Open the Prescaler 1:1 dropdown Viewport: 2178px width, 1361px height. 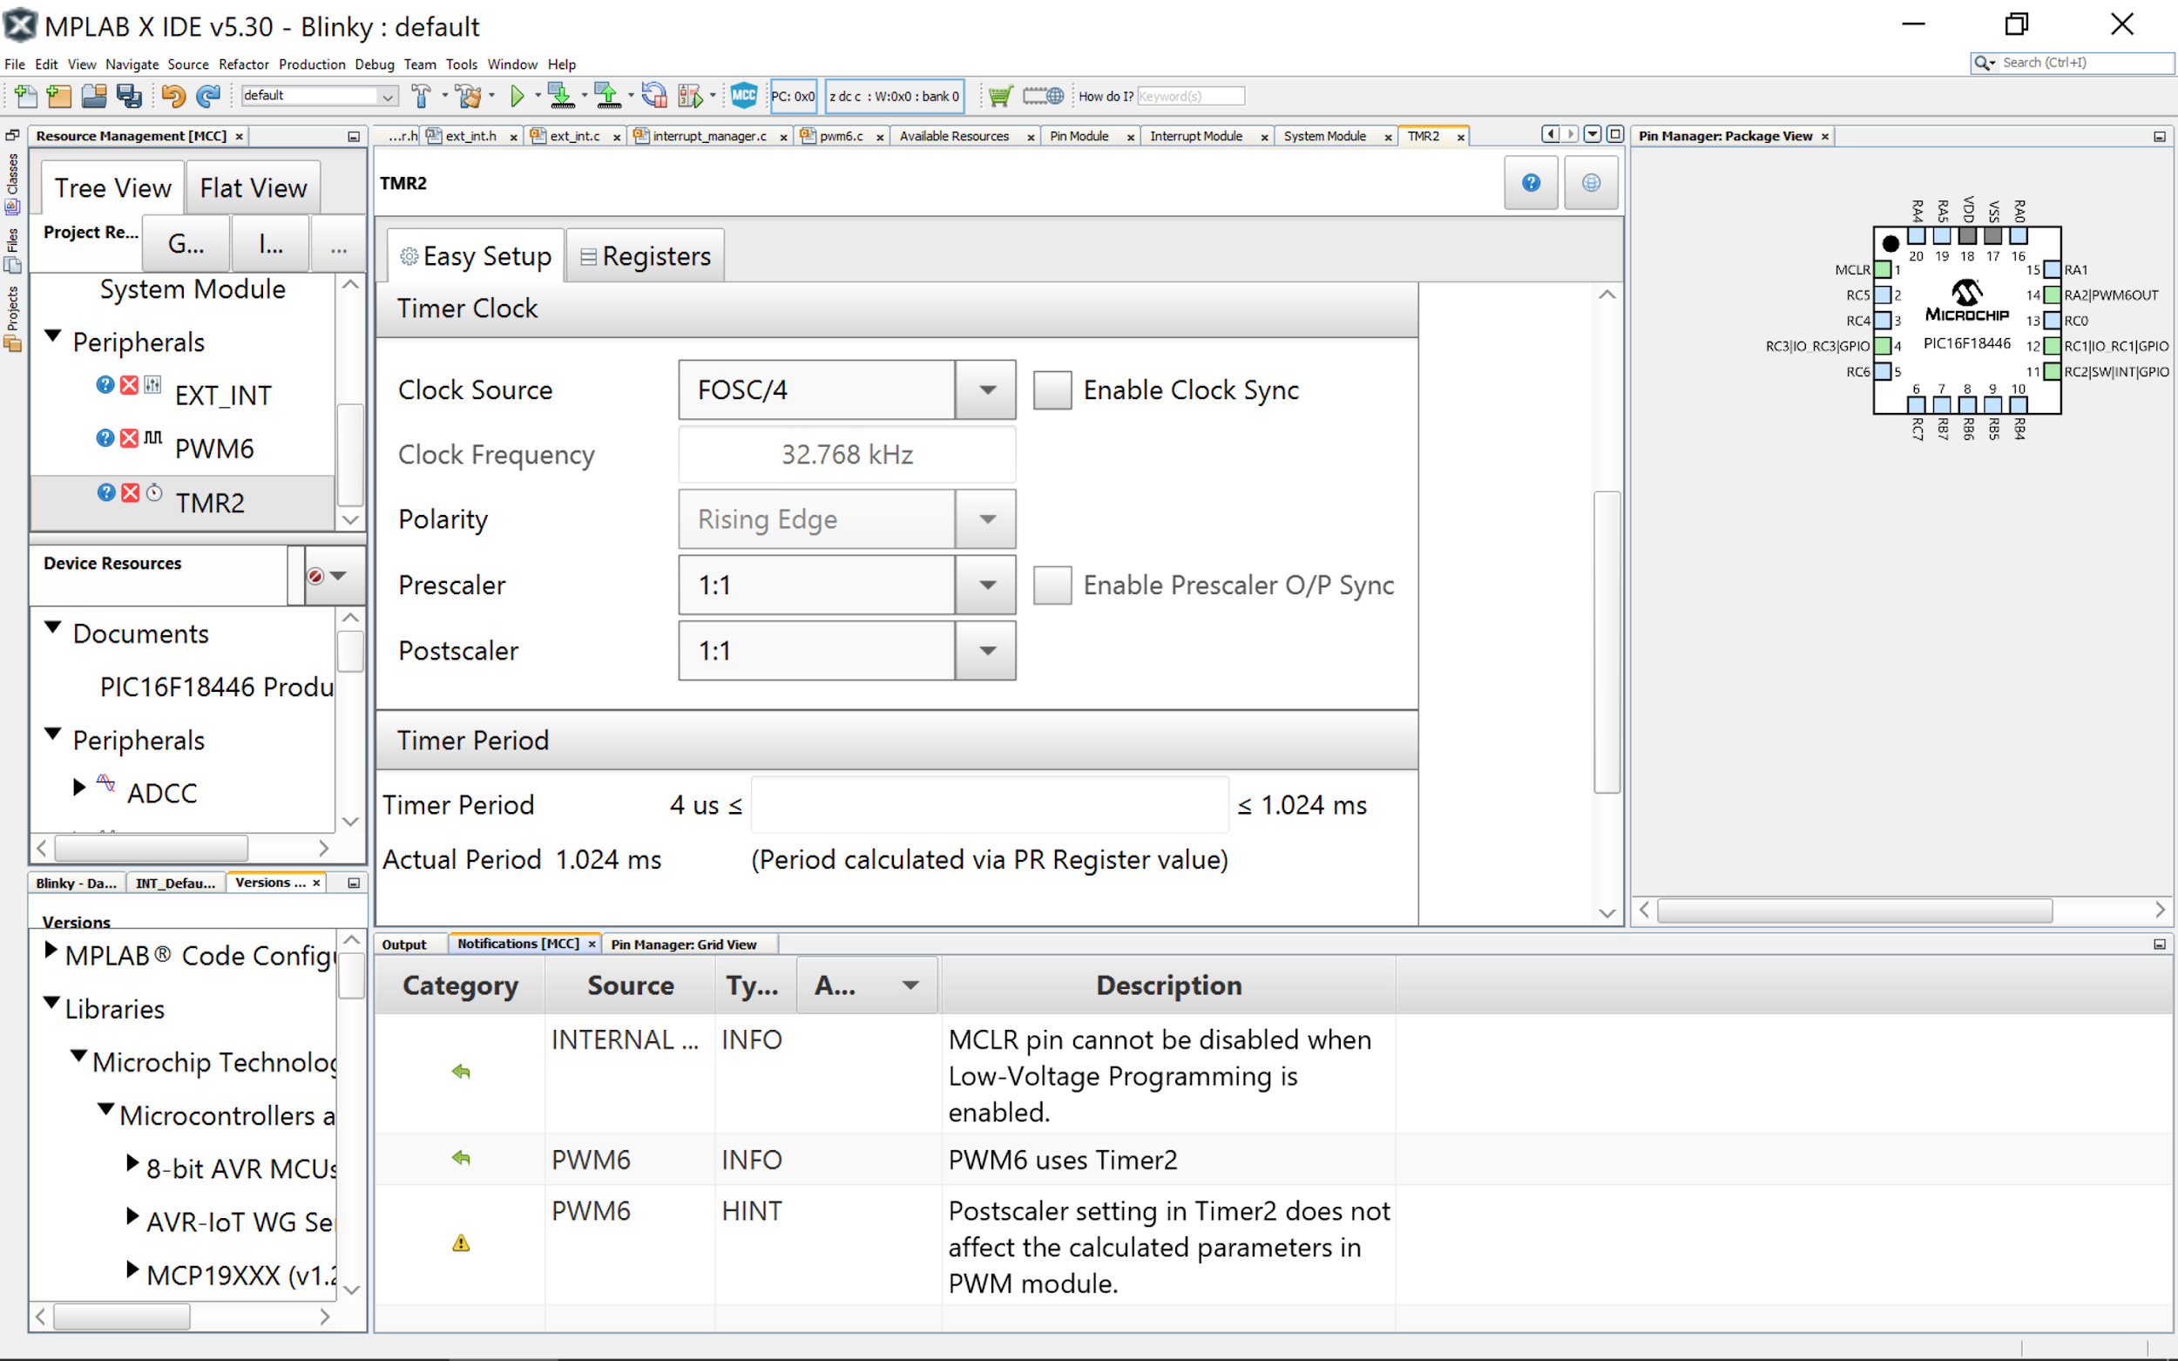987,585
